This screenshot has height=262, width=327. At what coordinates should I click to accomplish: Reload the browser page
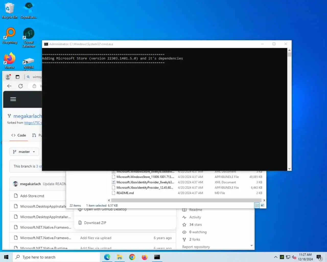pos(20,86)
